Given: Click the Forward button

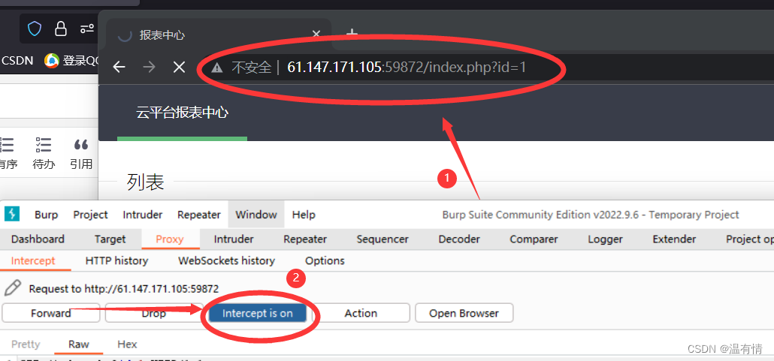Looking at the screenshot, I should (51, 313).
